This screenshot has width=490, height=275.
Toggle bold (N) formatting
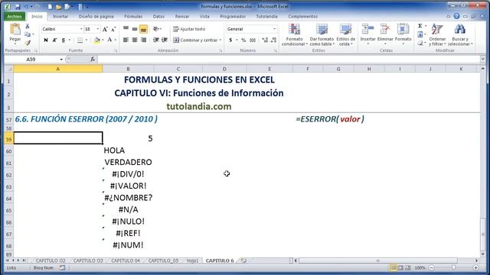(x=46, y=40)
